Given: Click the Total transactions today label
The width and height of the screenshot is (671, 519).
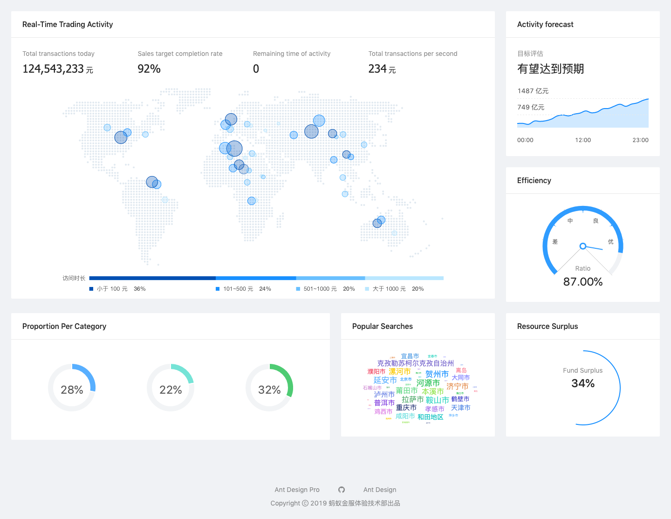Looking at the screenshot, I should pos(58,54).
